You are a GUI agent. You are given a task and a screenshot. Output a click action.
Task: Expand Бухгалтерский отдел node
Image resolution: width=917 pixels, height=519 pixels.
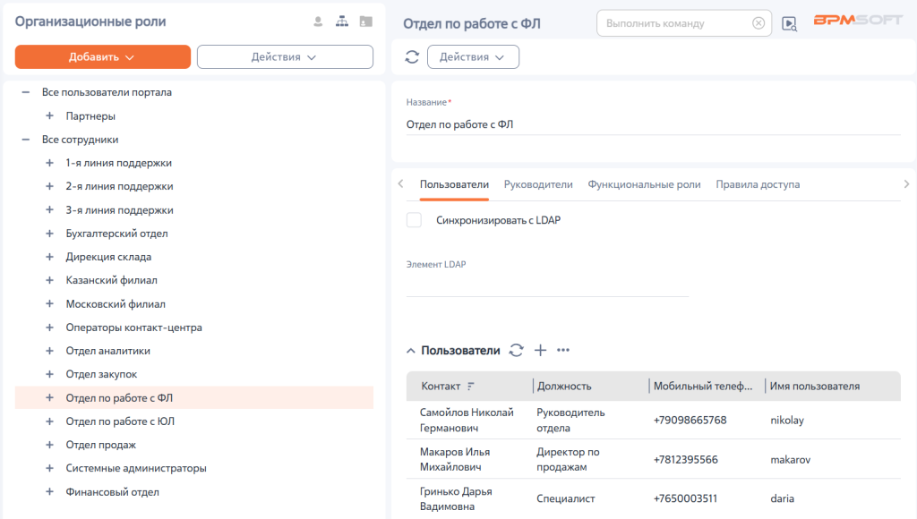click(50, 234)
